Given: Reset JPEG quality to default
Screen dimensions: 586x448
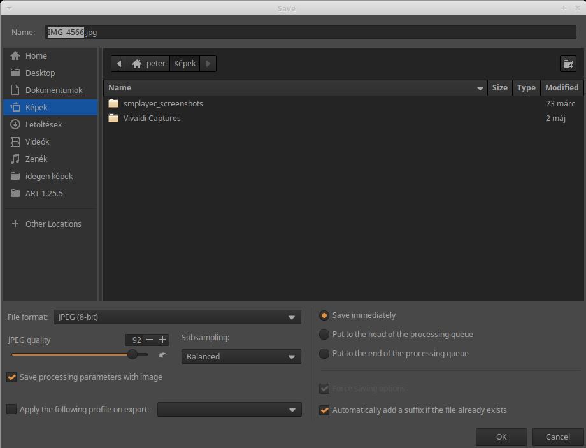Looking at the screenshot, I should pyautogui.click(x=162, y=356).
